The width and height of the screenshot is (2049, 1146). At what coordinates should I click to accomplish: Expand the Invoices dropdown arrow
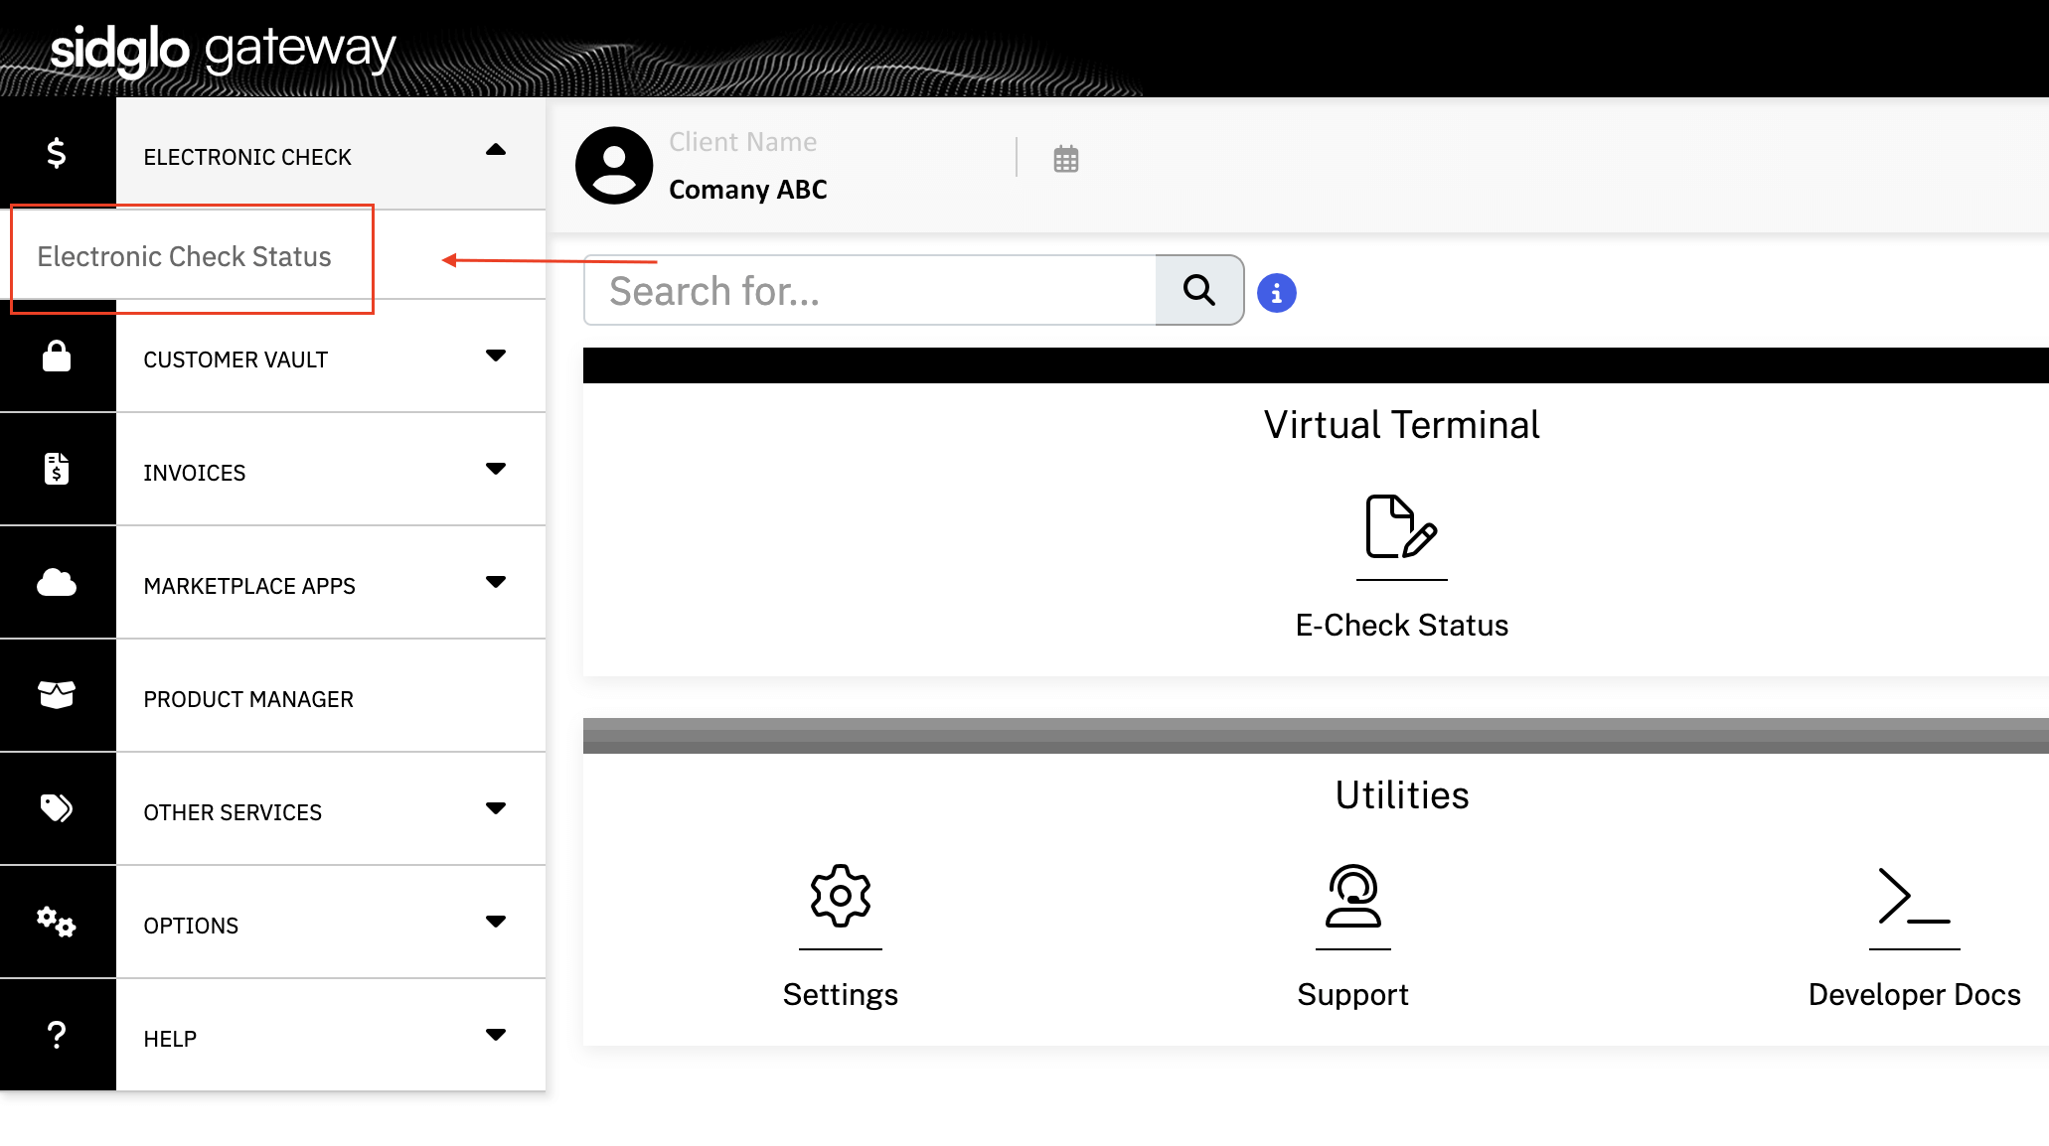496,469
